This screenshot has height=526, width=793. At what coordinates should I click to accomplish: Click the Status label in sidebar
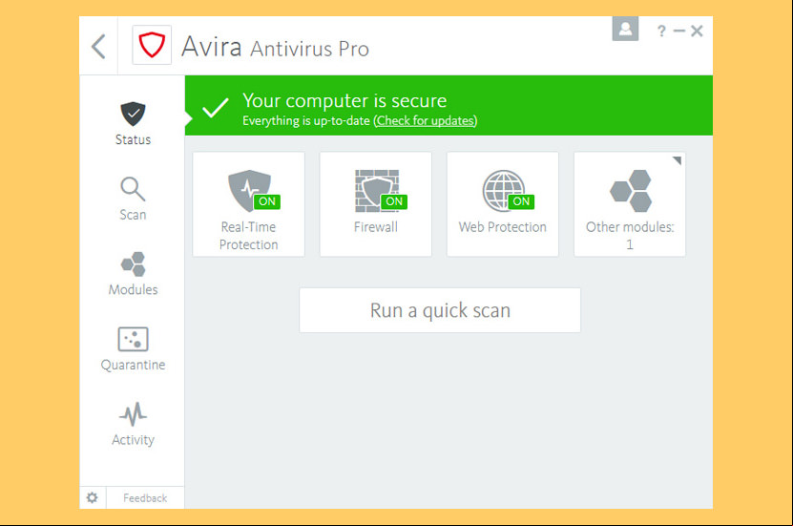[133, 139]
